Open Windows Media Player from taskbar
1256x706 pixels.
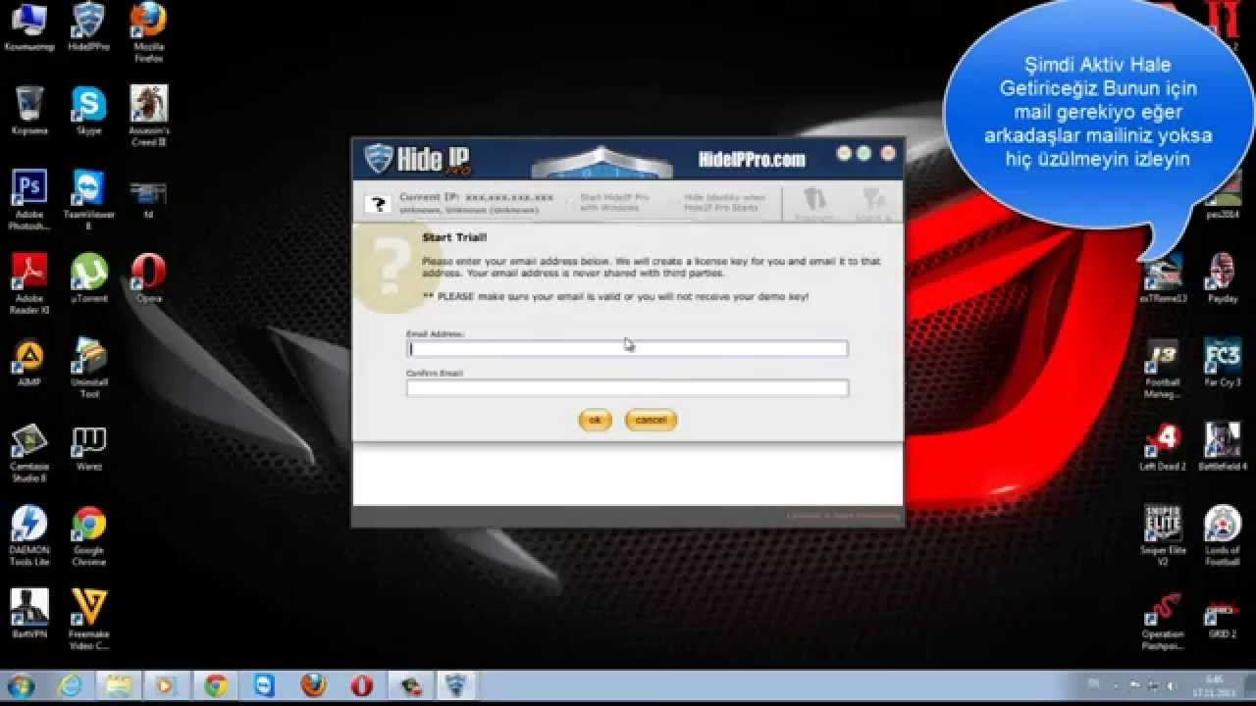[167, 685]
